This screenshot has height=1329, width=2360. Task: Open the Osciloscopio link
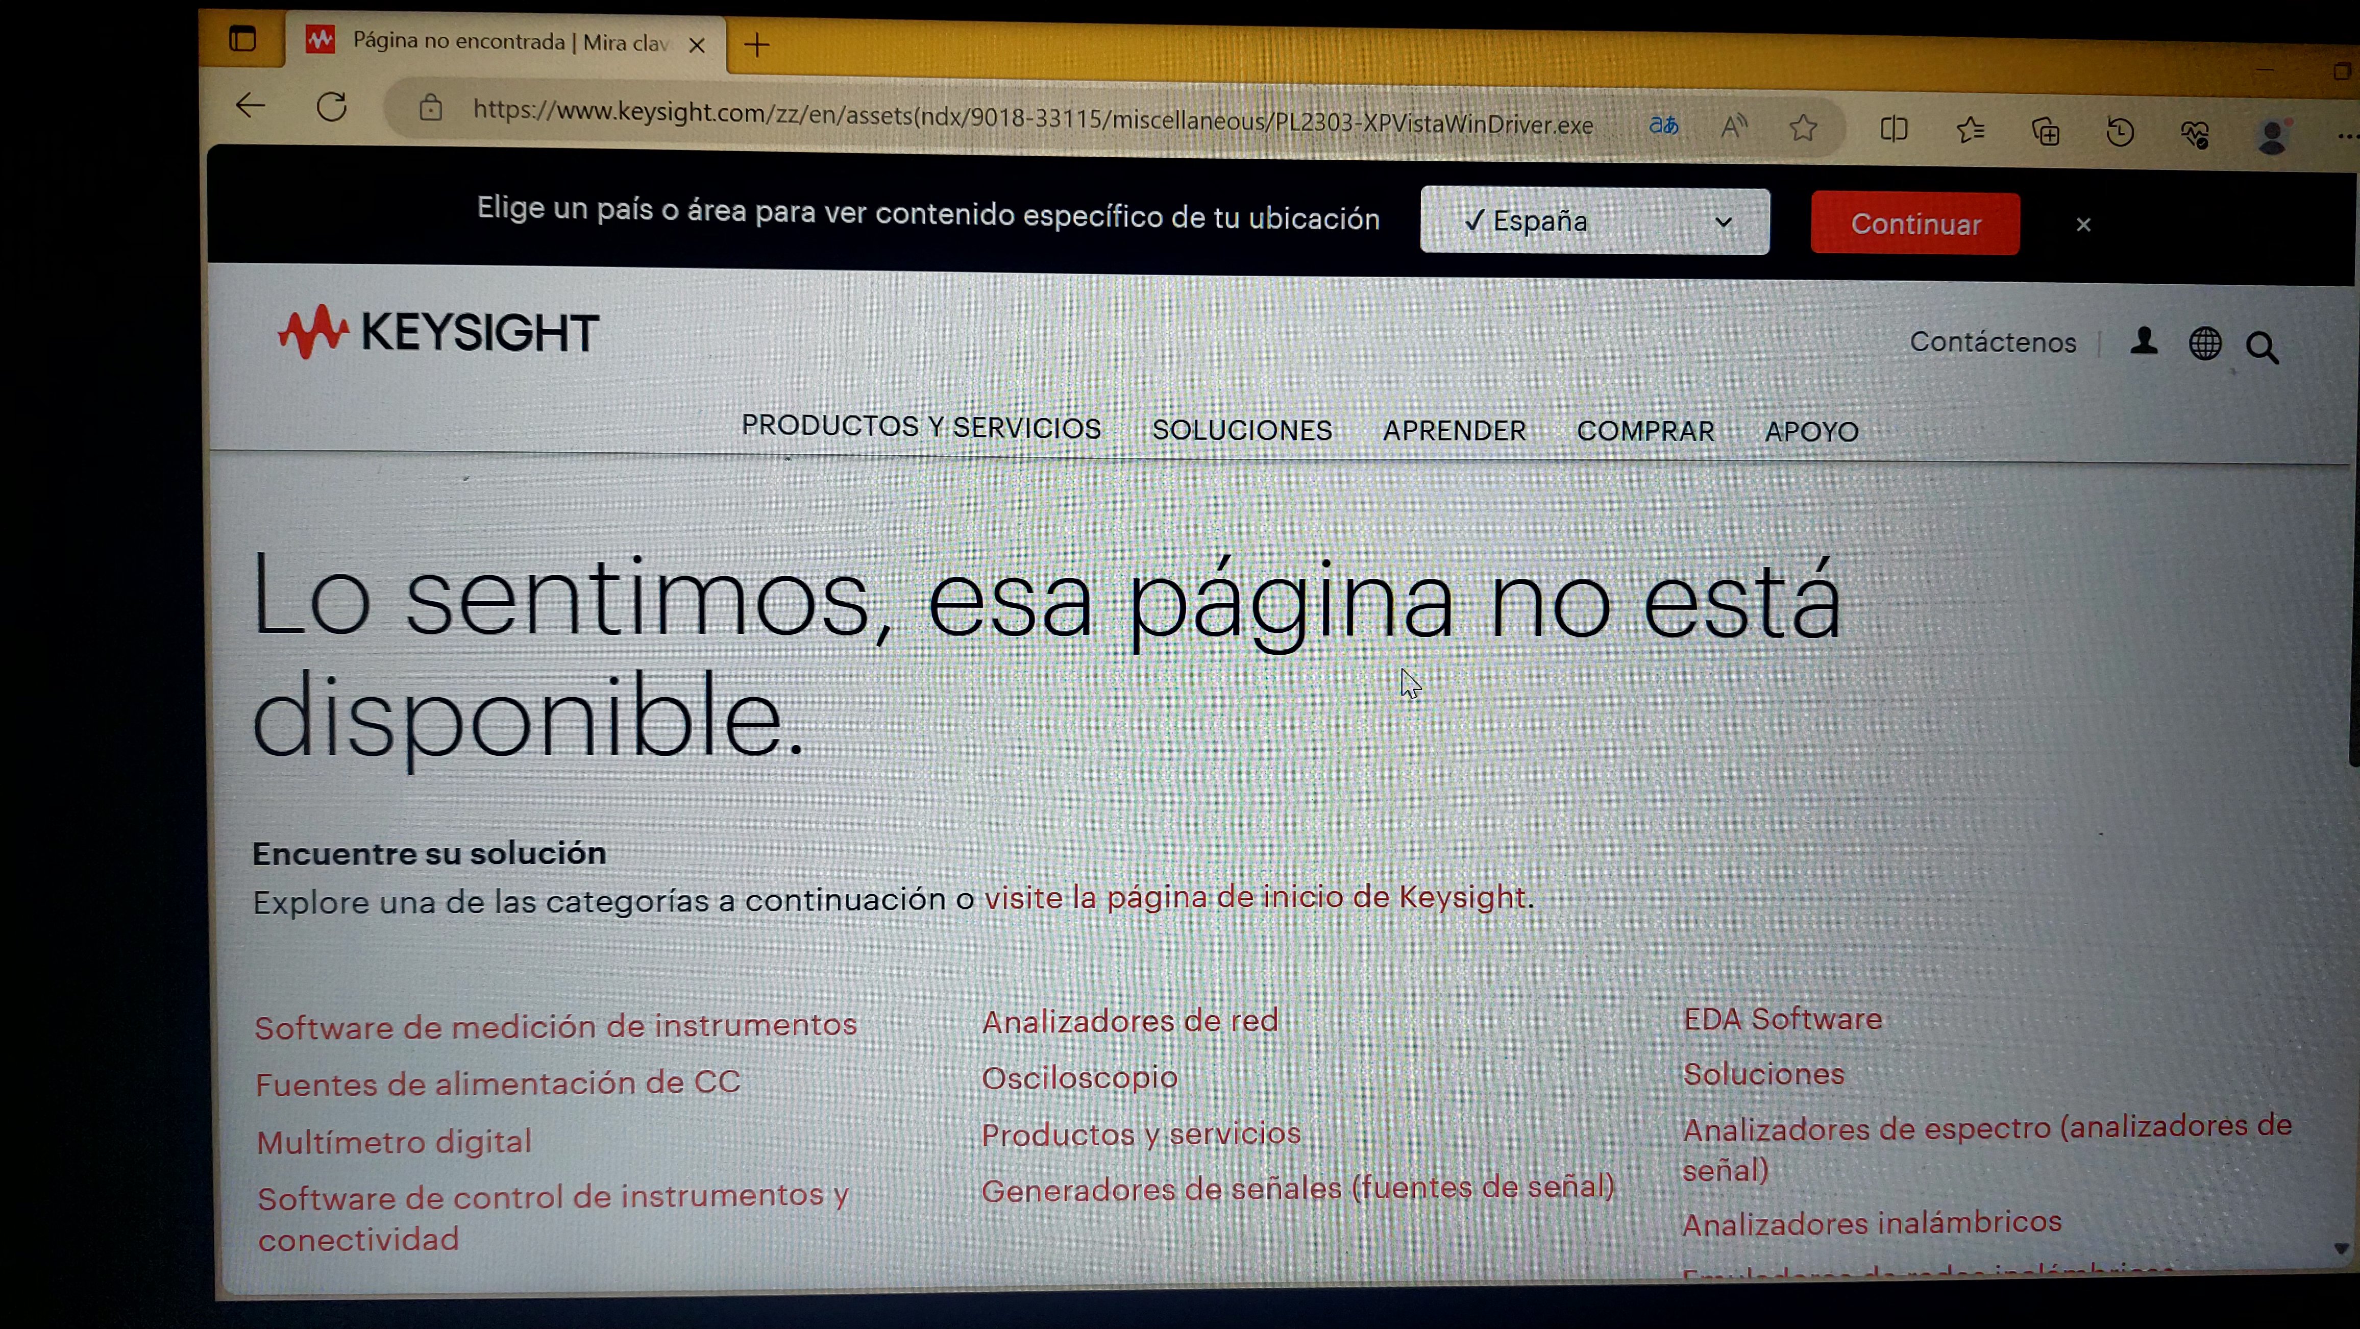click(x=1079, y=1078)
